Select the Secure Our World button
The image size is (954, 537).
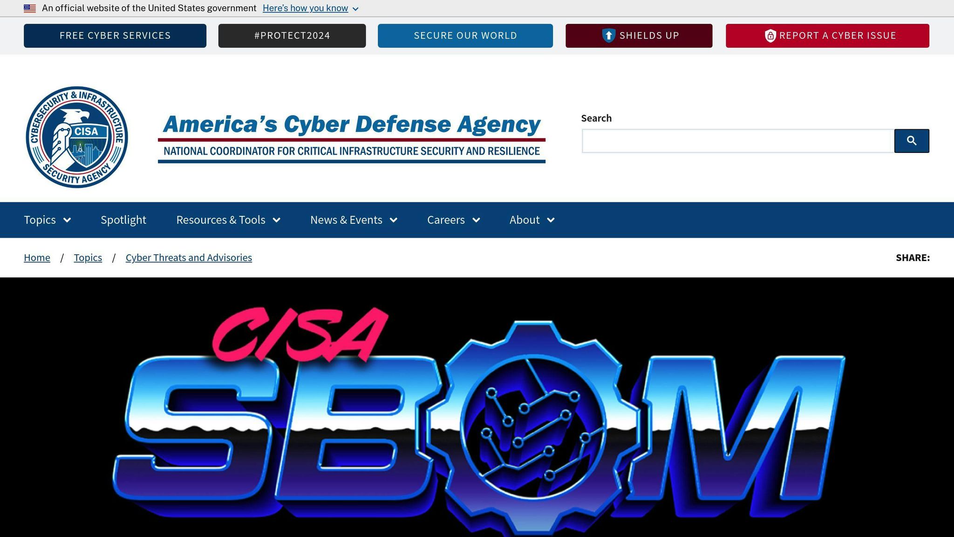pyautogui.click(x=465, y=36)
